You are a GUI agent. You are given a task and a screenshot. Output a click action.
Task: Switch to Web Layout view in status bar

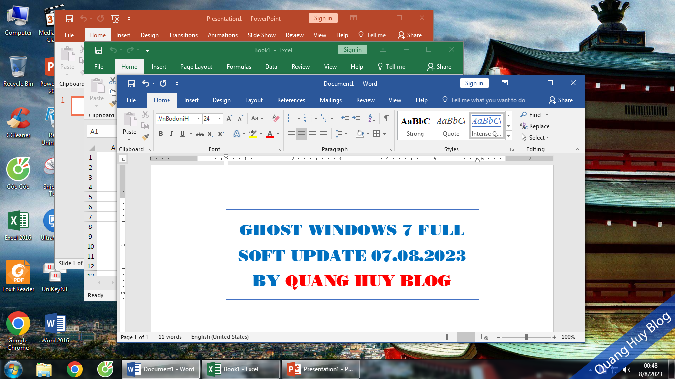(x=485, y=337)
